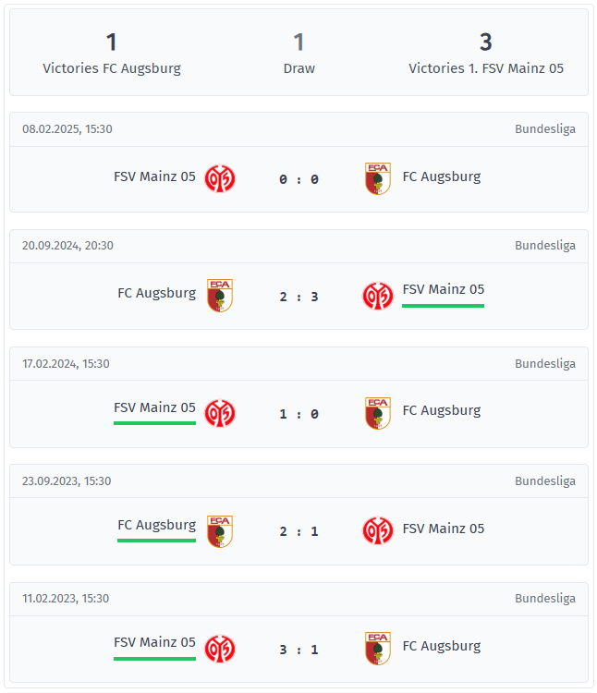597x693 pixels.
Task: Open the 2 : 3 score result
Action: pos(298,297)
